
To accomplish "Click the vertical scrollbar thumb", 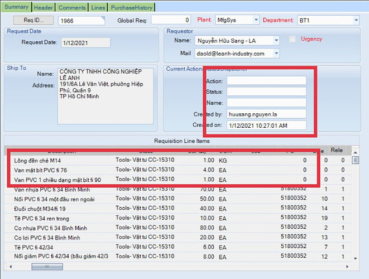I will pyautogui.click(x=356, y=161).
